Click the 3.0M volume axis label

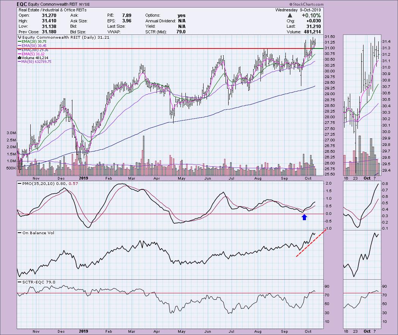point(12,133)
